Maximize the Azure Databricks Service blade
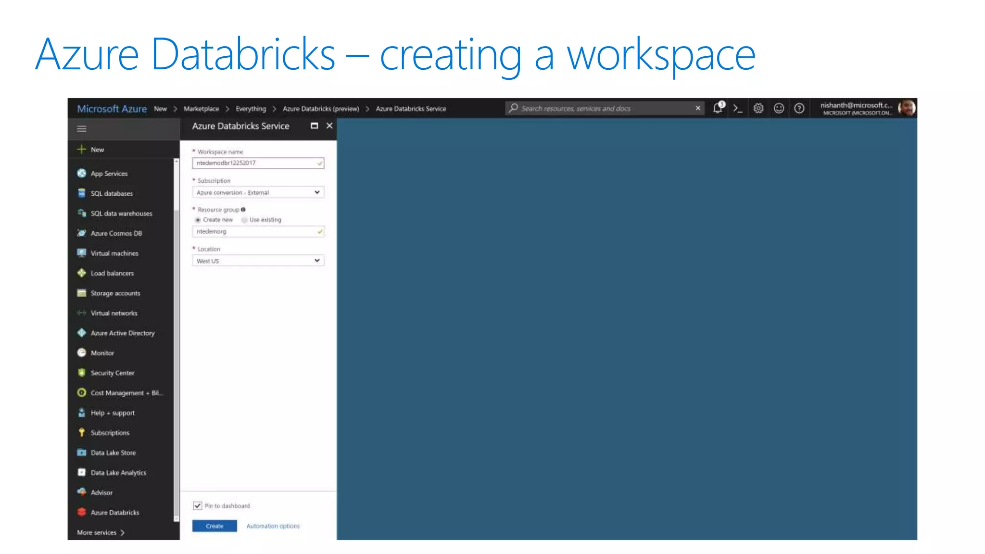Viewport: 985px width, 554px height. click(x=315, y=126)
